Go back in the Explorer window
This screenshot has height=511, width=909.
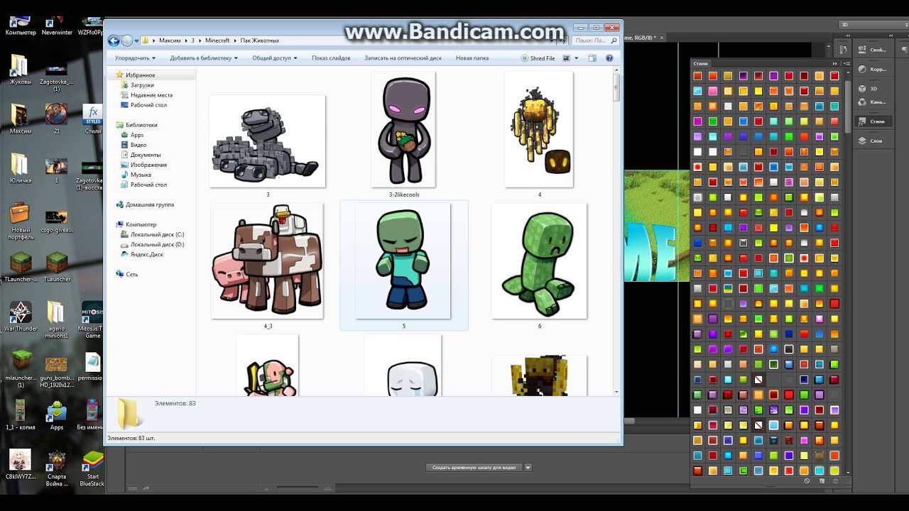115,40
